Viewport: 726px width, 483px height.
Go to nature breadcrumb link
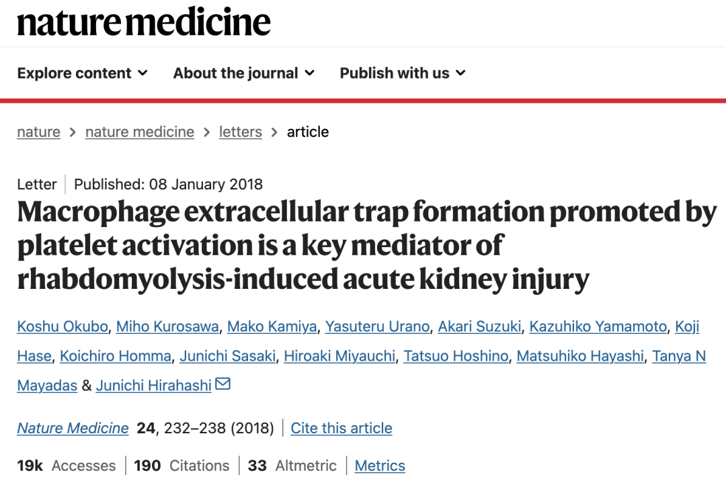point(38,132)
